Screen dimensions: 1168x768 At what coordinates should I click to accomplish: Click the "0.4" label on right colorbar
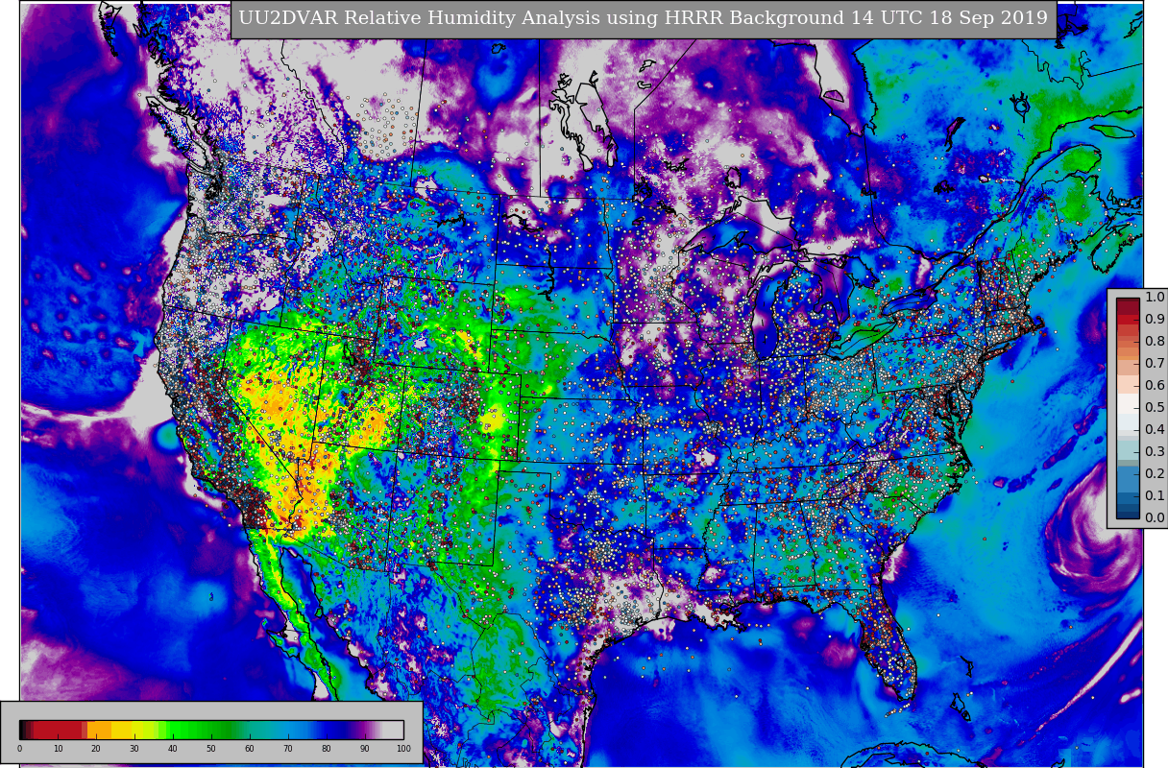click(x=1155, y=430)
